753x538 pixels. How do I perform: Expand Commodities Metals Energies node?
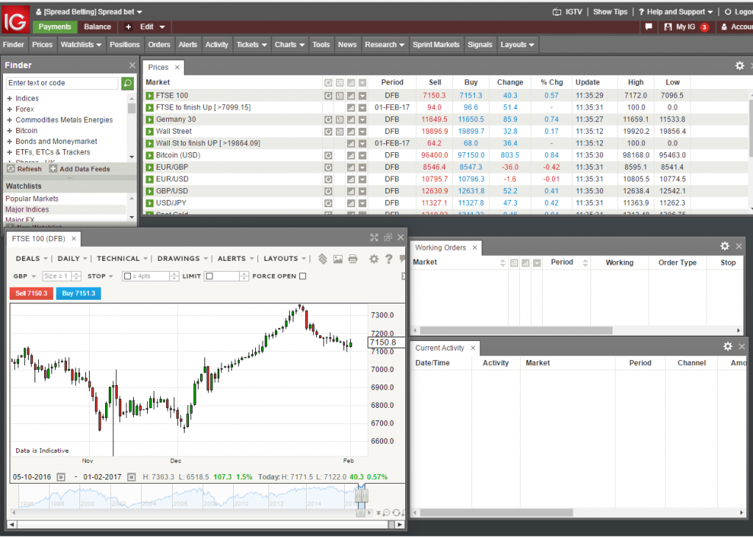pos(9,120)
